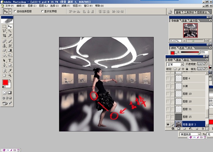Open the Color panel options menu arrow

pos(210,47)
